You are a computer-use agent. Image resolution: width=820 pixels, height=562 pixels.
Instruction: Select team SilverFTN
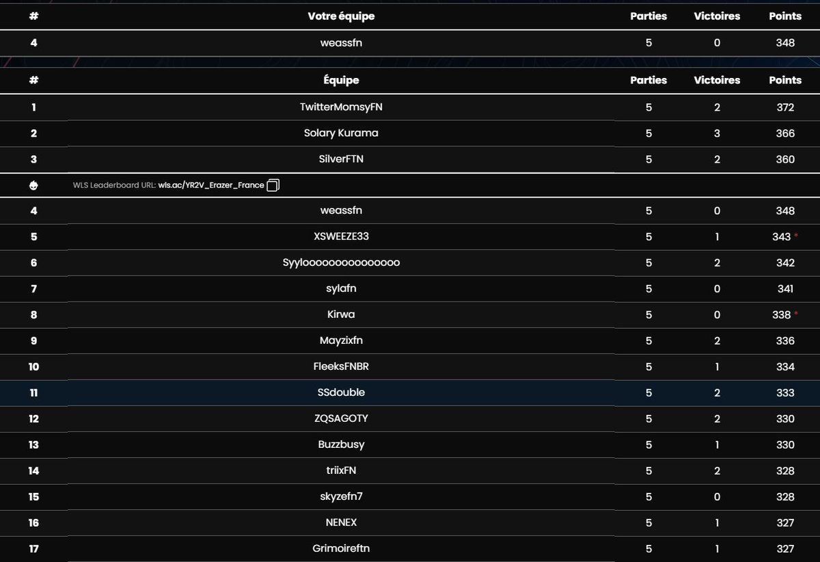[x=341, y=159]
